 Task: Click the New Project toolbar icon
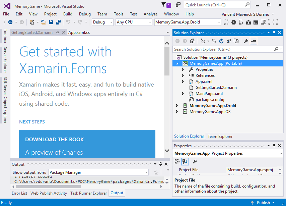point(32,22)
